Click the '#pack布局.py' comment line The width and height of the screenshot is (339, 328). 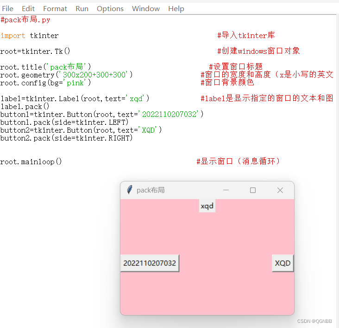click(25, 19)
